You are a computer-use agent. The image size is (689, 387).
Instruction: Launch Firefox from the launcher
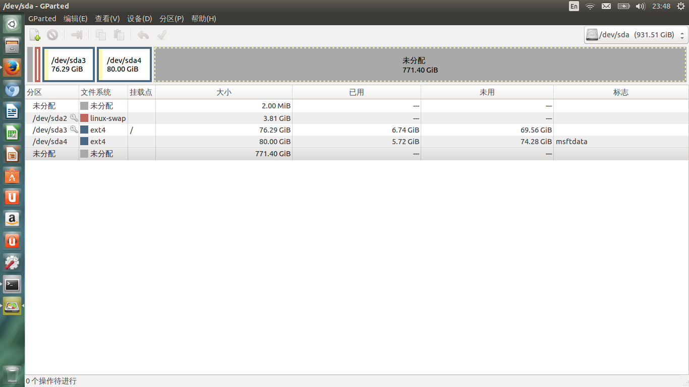12,67
